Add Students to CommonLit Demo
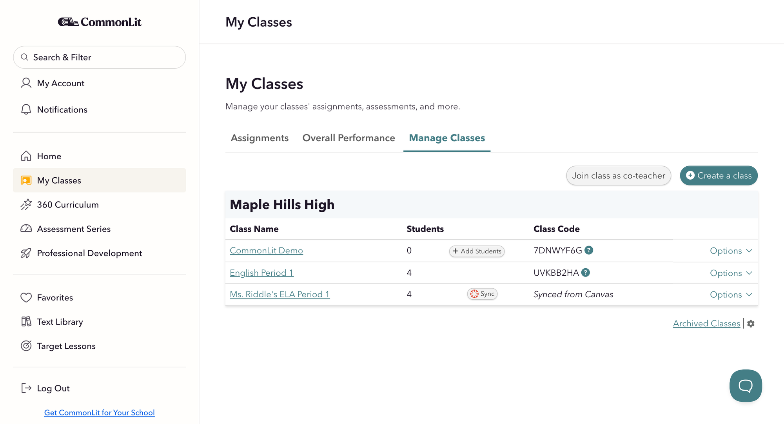The height and width of the screenshot is (424, 784). click(x=477, y=251)
